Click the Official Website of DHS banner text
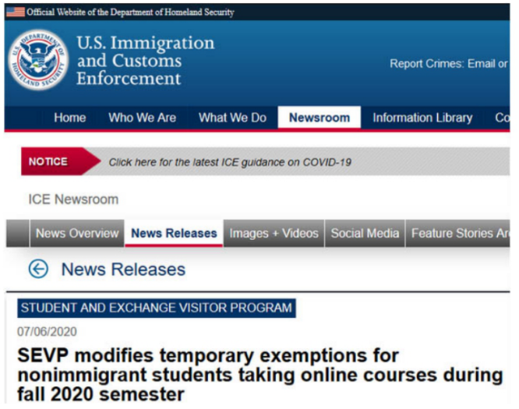 tap(130, 12)
